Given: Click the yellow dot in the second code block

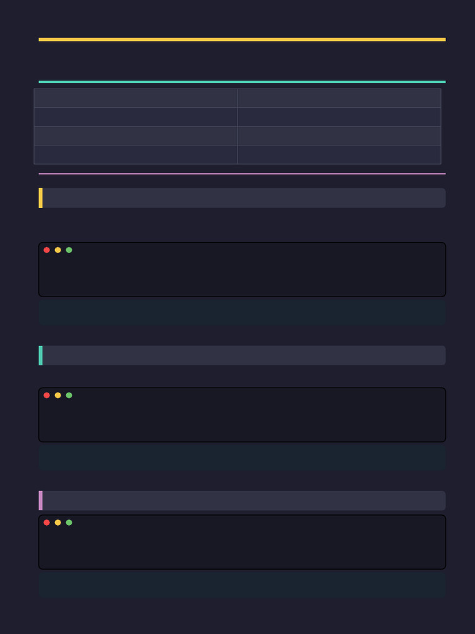Looking at the screenshot, I should [58, 395].
